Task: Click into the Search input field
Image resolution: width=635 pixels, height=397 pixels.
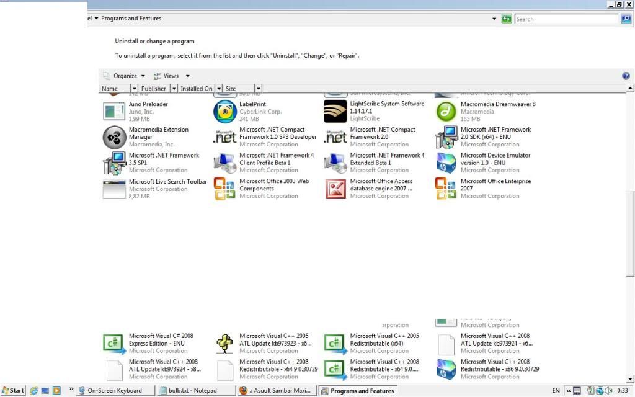Action: (x=566, y=19)
